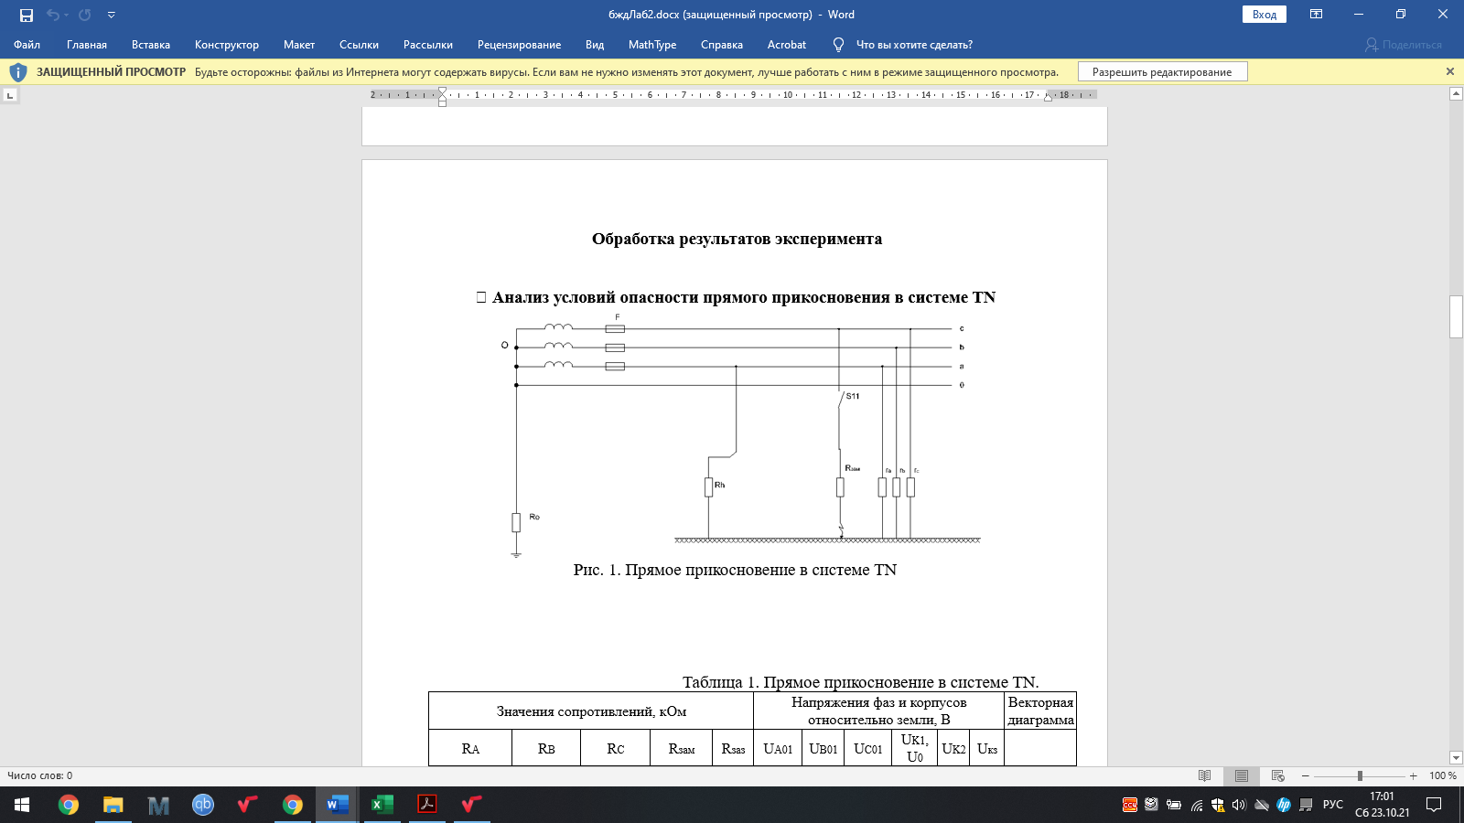Click table cell 'Значения сопротивлений, кОм'
1464x823 pixels.
591,711
